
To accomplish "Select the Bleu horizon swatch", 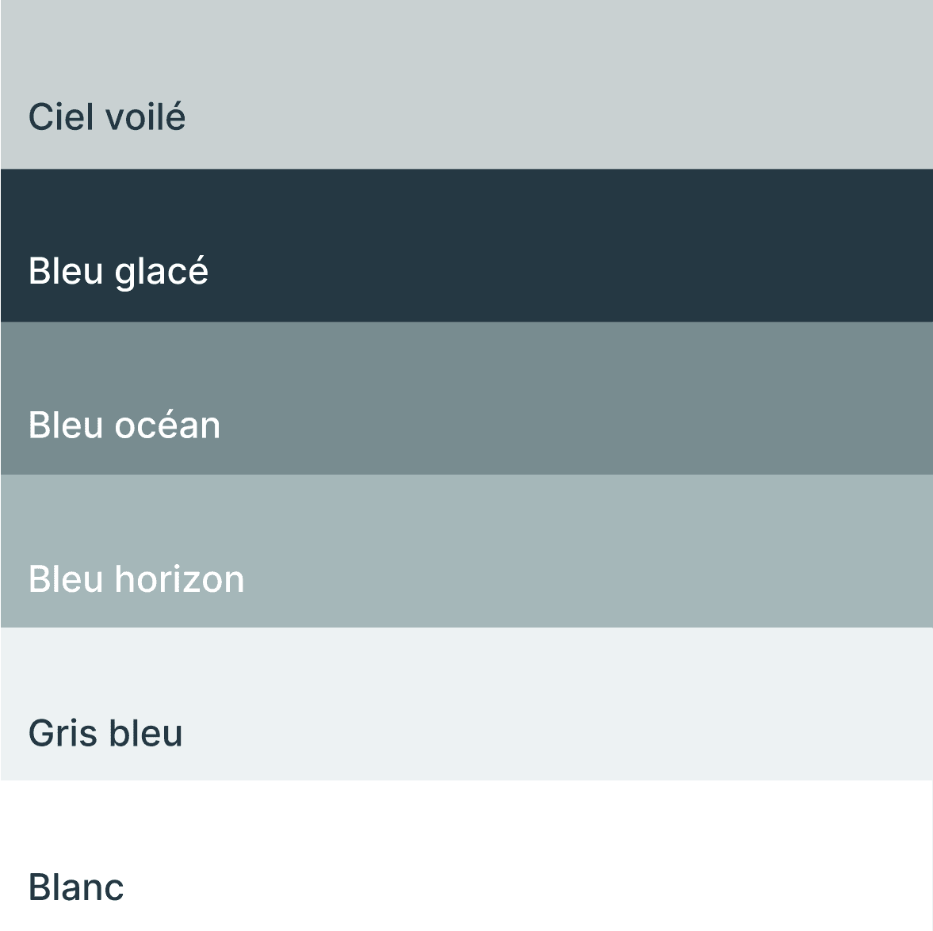I will (x=466, y=551).
